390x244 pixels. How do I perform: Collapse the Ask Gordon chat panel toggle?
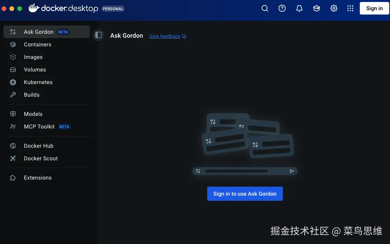(x=98, y=35)
